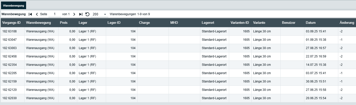Click the Preis column header

pos(64,23)
